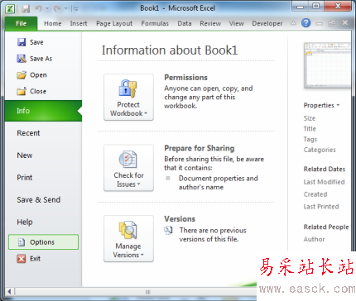Open the Page Layout ribbon tab
The width and height of the screenshot is (356, 301).
(x=114, y=23)
